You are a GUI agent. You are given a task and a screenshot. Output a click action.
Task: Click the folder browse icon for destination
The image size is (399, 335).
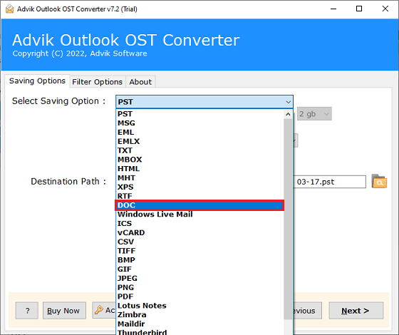point(379,181)
